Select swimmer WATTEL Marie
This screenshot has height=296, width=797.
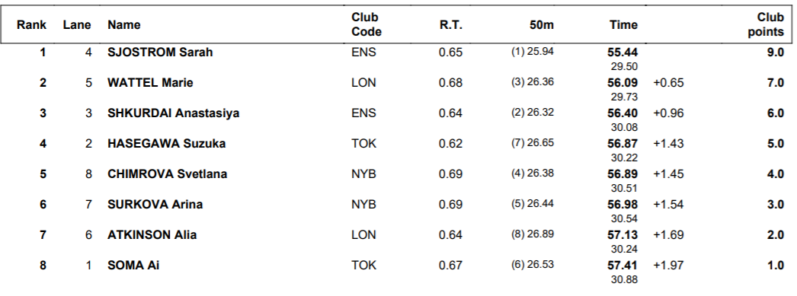(x=150, y=83)
